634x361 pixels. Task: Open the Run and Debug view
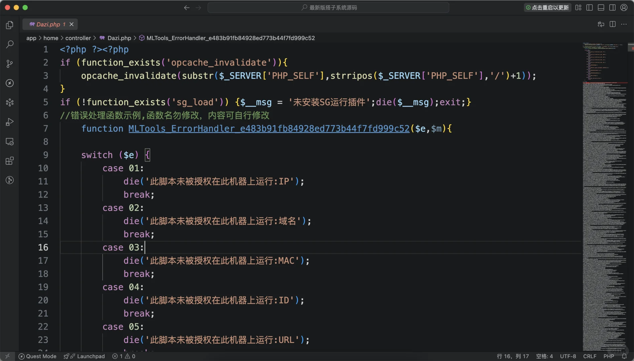coord(10,122)
